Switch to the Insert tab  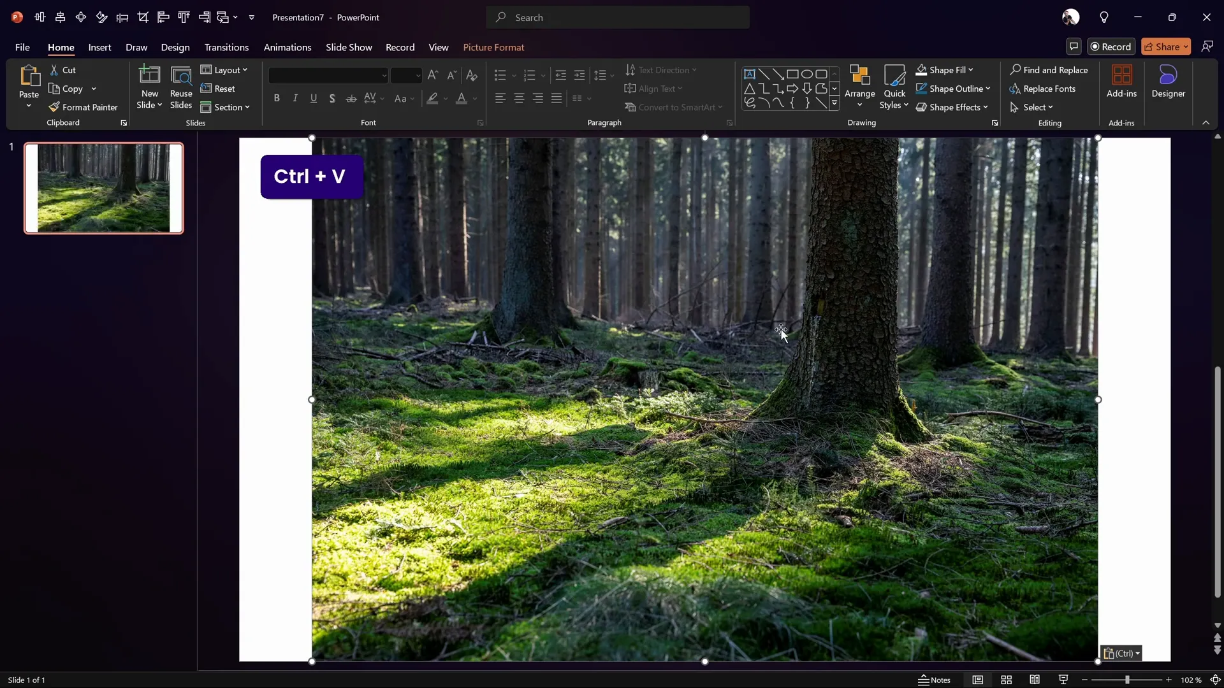[99, 47]
